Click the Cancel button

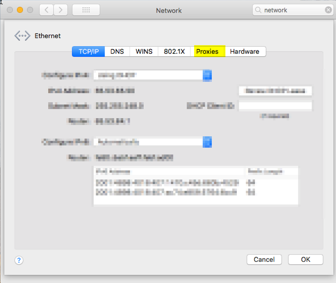pos(264,259)
